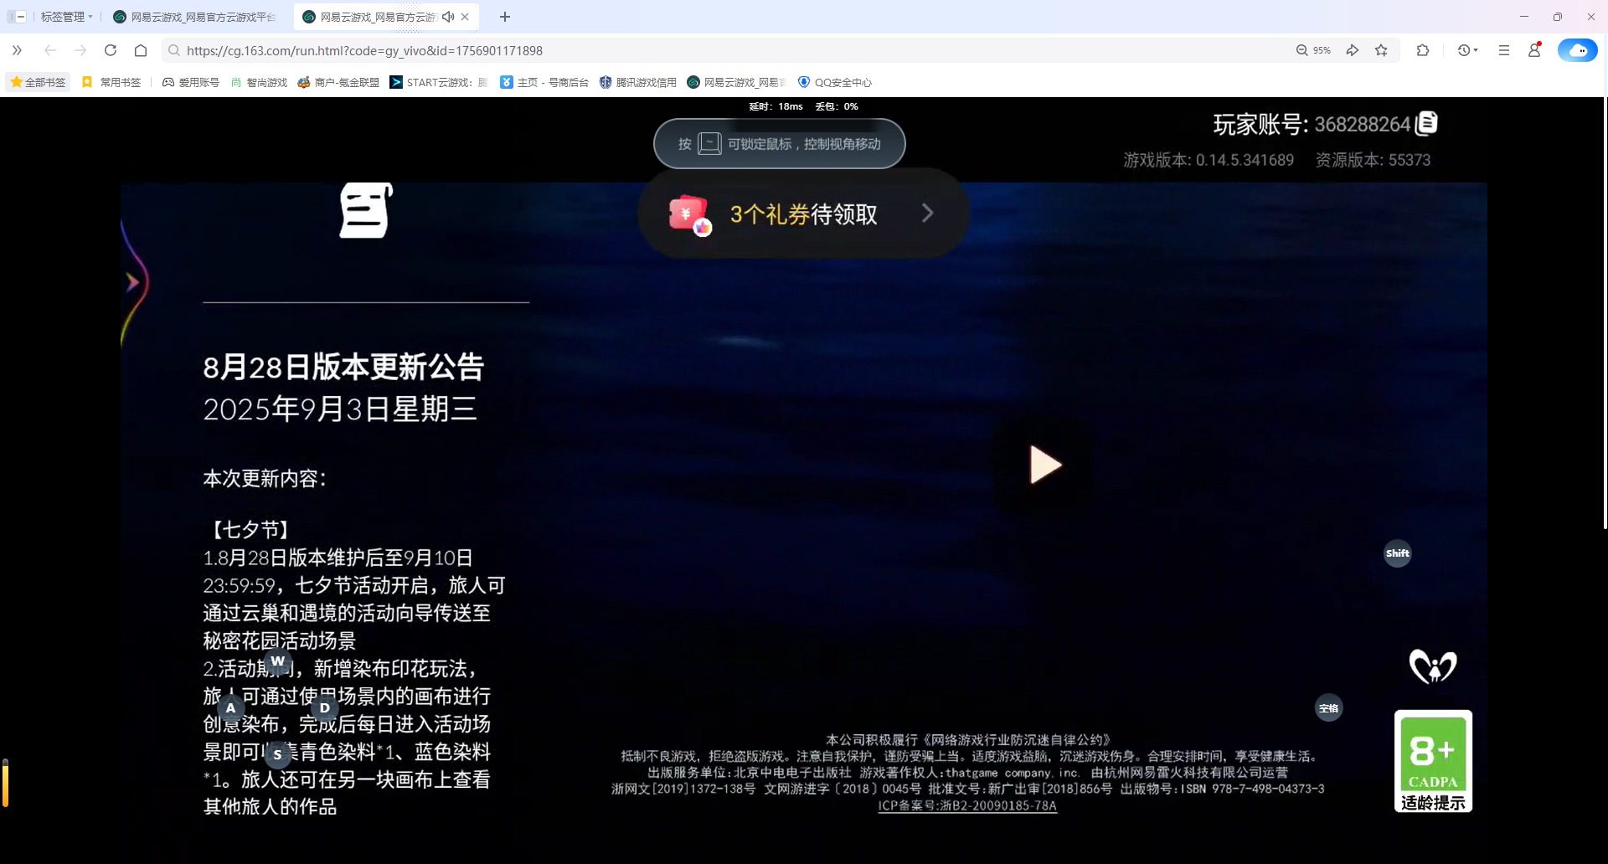Expand the browser sidebar double-arrow

(x=17, y=50)
